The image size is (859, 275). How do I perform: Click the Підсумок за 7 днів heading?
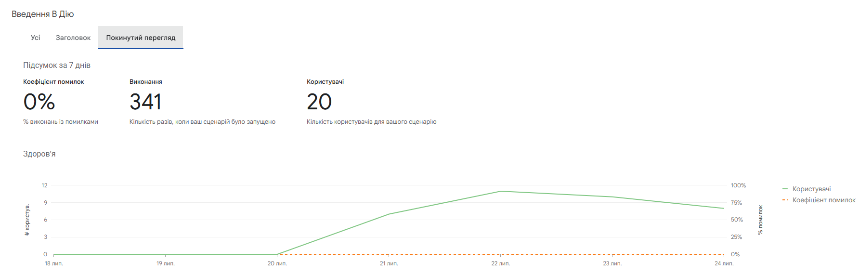[57, 65]
